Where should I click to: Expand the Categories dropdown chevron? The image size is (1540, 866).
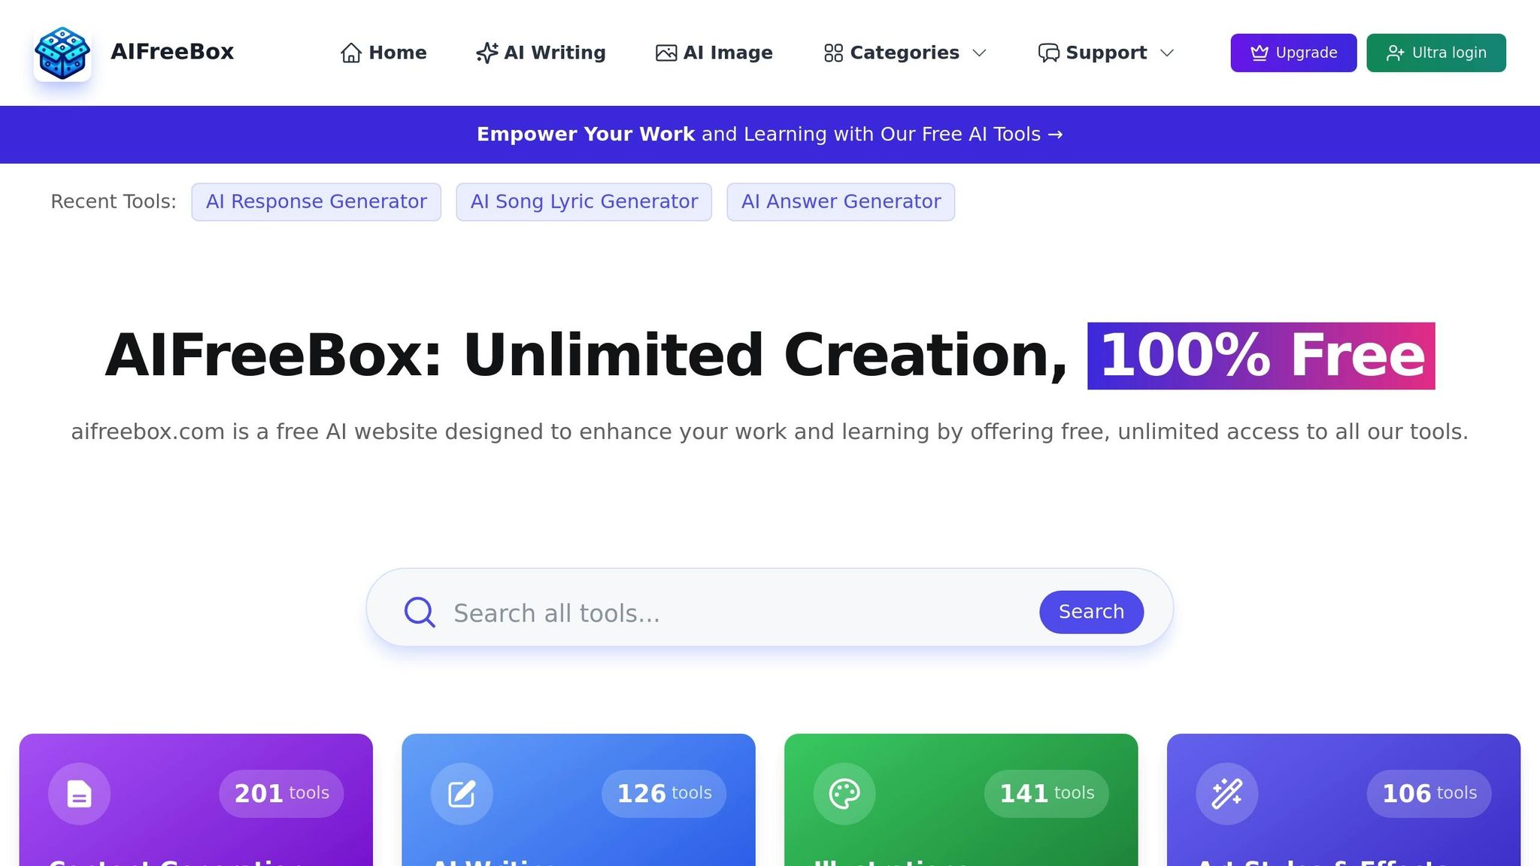979,53
